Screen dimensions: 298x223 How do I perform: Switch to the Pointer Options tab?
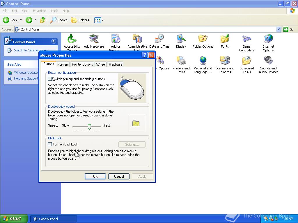point(82,64)
